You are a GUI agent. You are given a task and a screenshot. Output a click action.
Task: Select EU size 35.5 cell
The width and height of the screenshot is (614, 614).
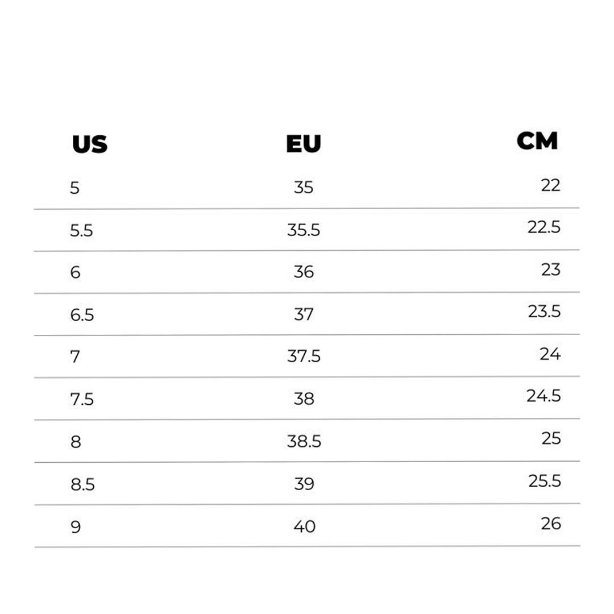304,230
